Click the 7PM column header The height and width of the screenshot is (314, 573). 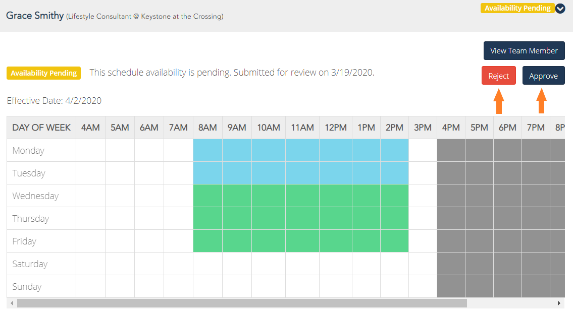(536, 128)
